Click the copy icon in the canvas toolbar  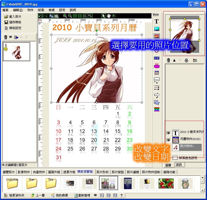pos(51,16)
